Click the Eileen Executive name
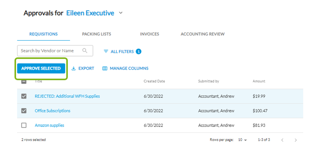The image size is (314, 148). (90, 13)
